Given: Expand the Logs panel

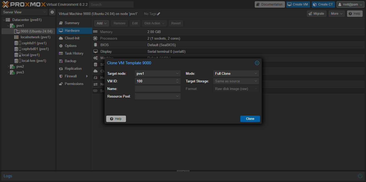Looking at the screenshot, I should tap(360, 176).
